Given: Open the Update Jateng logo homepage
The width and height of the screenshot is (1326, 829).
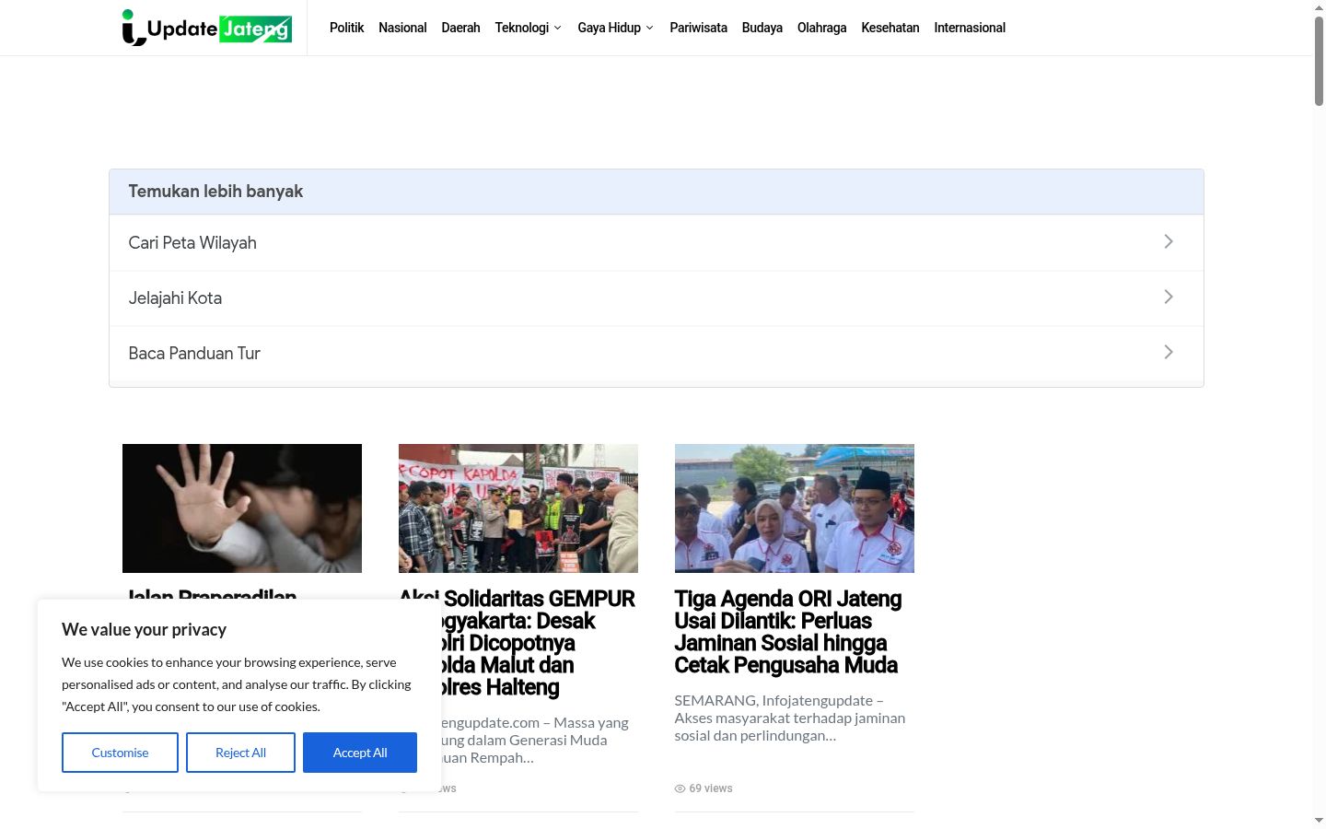Looking at the screenshot, I should (207, 28).
